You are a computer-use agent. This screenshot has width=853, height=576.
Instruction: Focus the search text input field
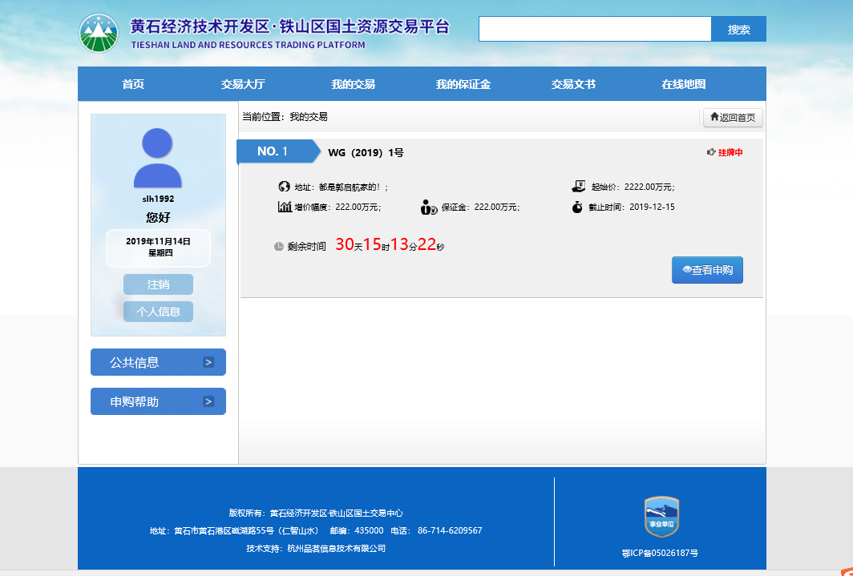[x=594, y=30]
